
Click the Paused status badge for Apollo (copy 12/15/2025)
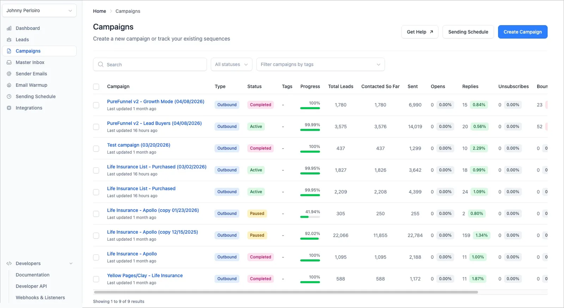coord(257,235)
